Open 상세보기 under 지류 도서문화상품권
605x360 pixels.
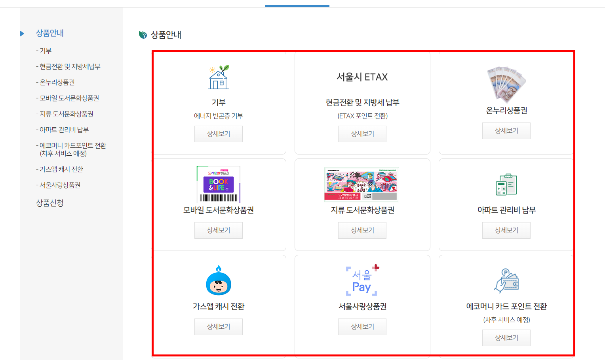[362, 230]
